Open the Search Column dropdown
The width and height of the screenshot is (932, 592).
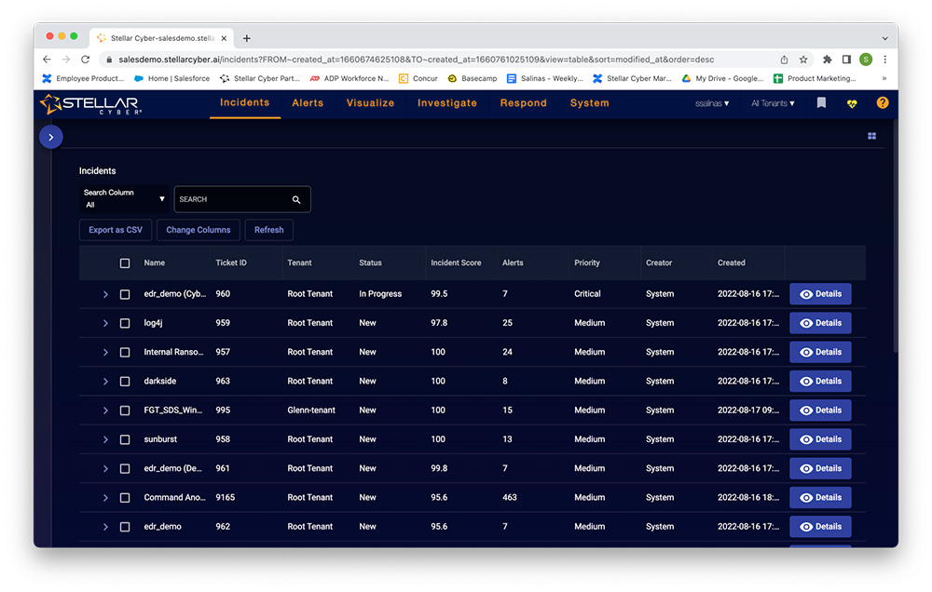pos(124,198)
